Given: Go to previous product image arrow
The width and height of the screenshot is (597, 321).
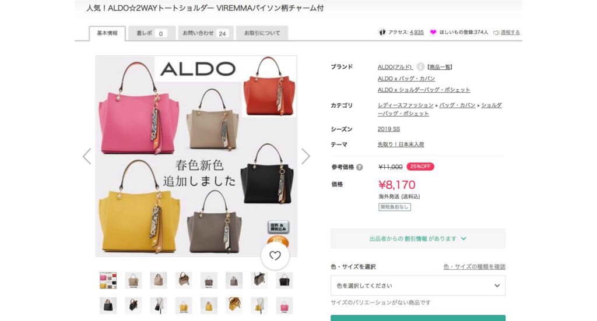Looking at the screenshot, I should point(87,156).
